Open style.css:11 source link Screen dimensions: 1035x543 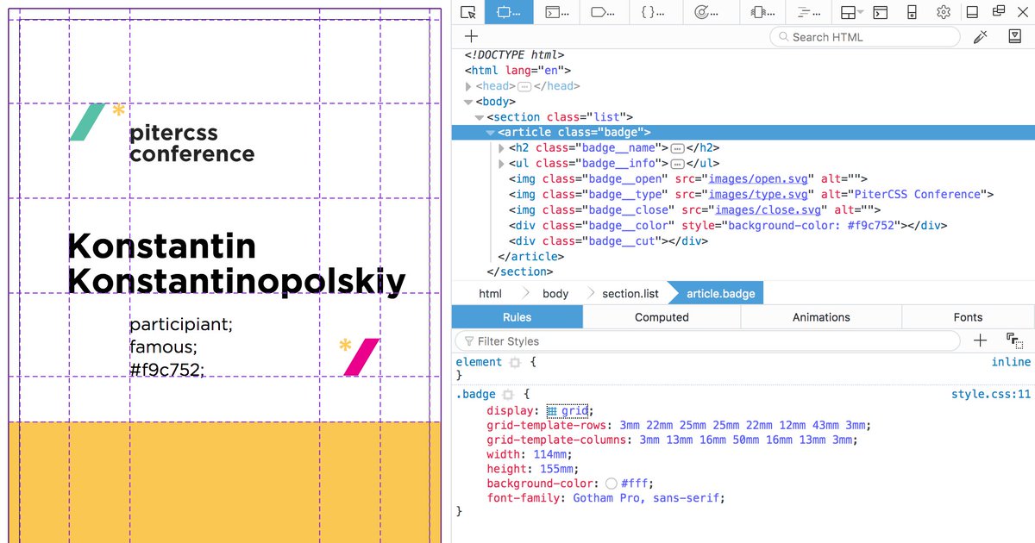[x=991, y=394]
